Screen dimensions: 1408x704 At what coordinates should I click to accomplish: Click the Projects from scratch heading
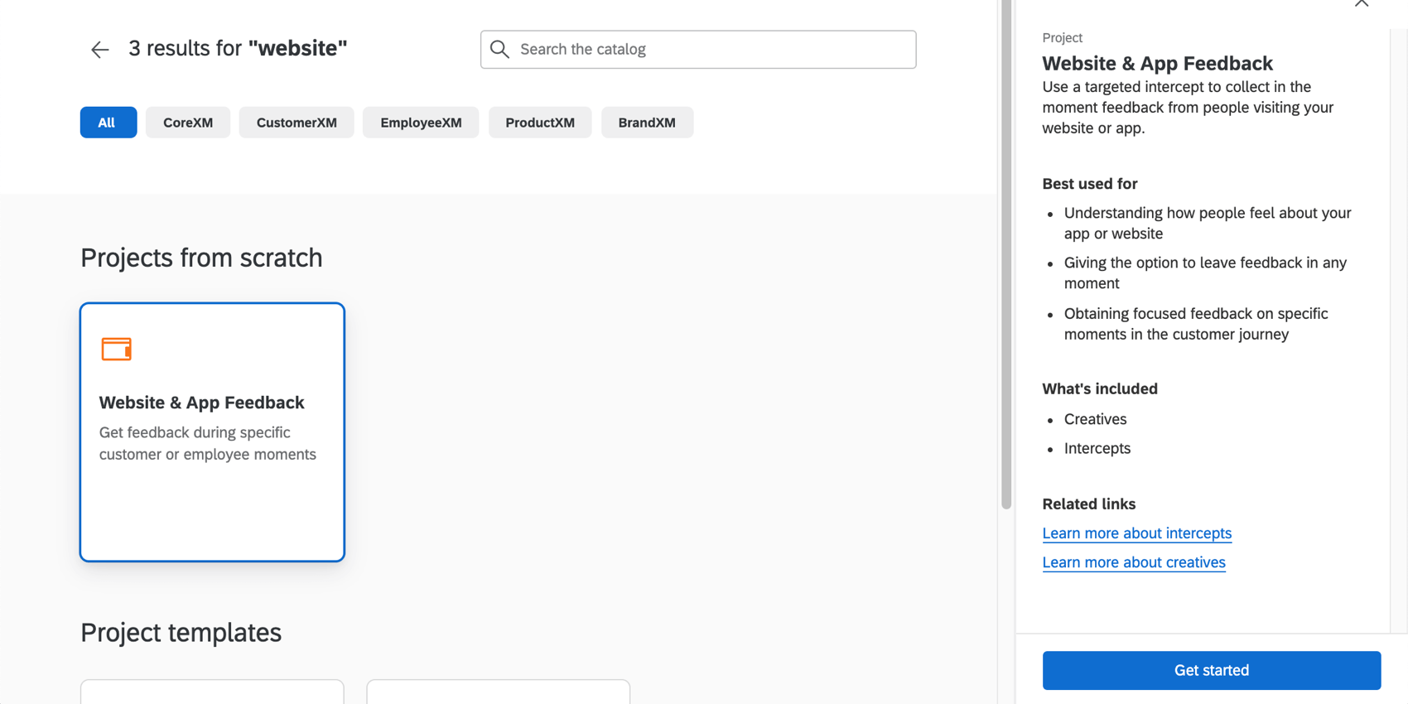(201, 258)
